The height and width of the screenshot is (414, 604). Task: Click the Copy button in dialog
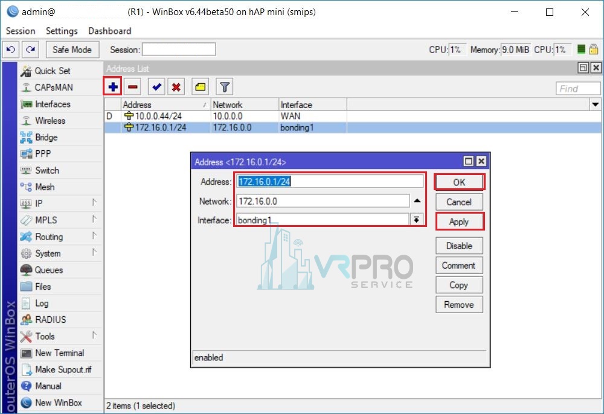coord(459,285)
